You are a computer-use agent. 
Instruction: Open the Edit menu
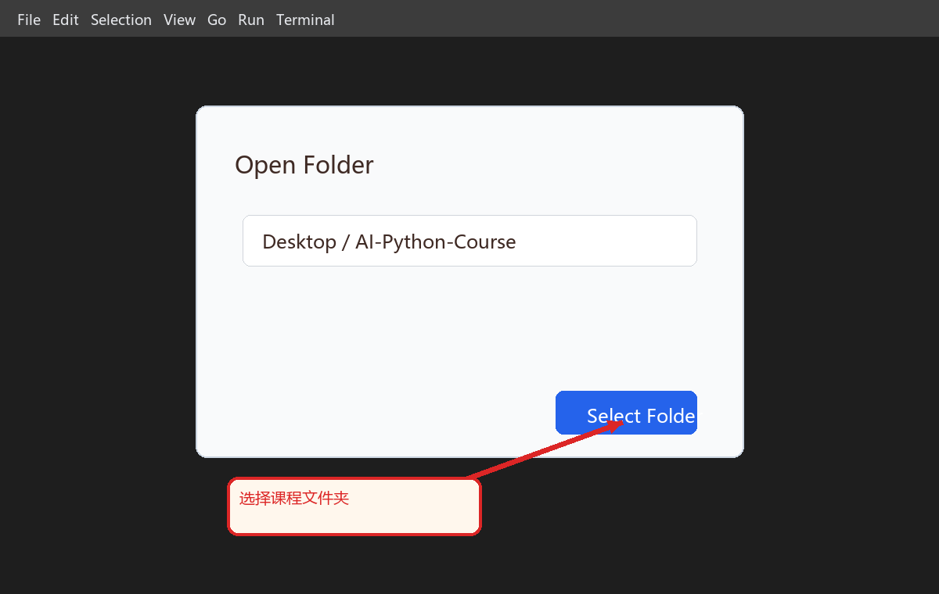66,20
